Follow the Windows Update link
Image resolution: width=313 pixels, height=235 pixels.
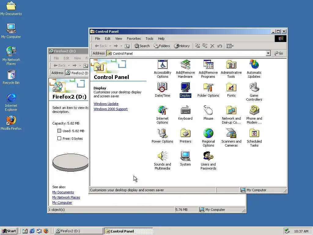coord(106,104)
